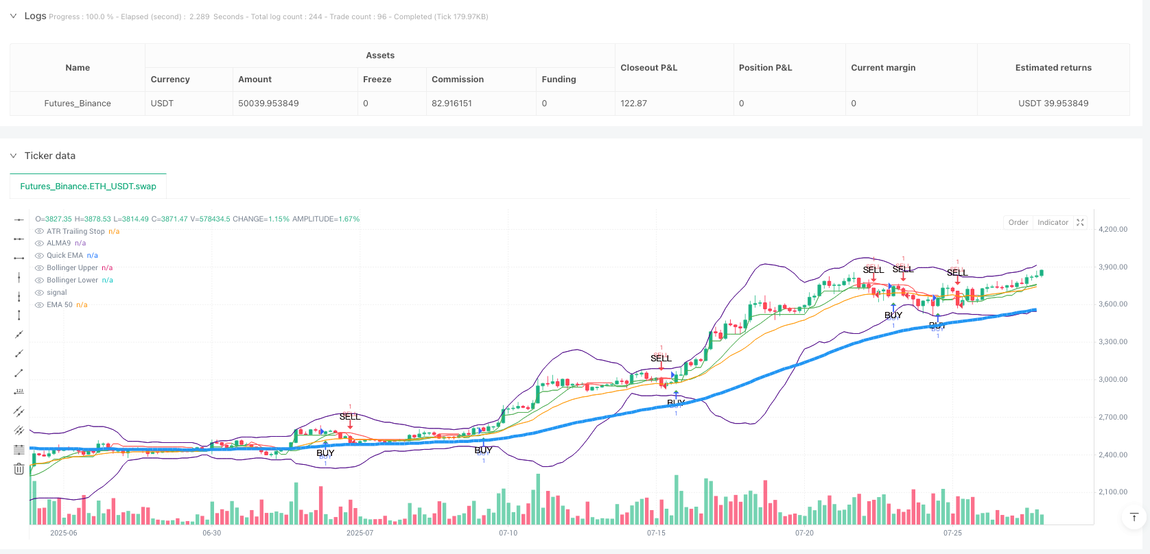Choose the vertical segment drawing tool
This screenshot has height=554, width=1150.
(x=19, y=315)
